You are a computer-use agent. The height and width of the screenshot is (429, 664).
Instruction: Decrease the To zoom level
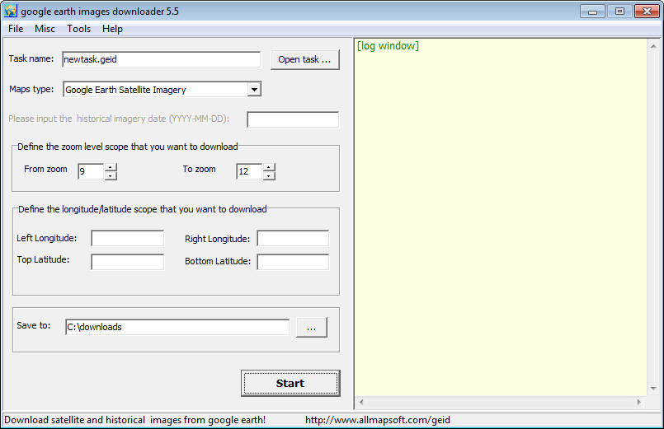click(x=269, y=175)
